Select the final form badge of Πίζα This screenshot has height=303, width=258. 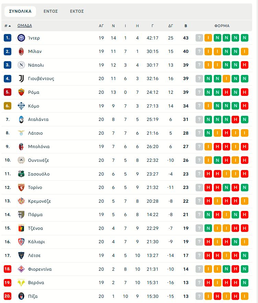click(x=244, y=296)
